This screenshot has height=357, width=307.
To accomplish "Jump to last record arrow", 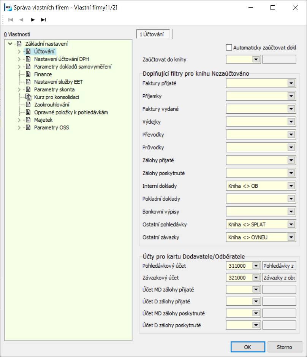I will (x=44, y=20).
